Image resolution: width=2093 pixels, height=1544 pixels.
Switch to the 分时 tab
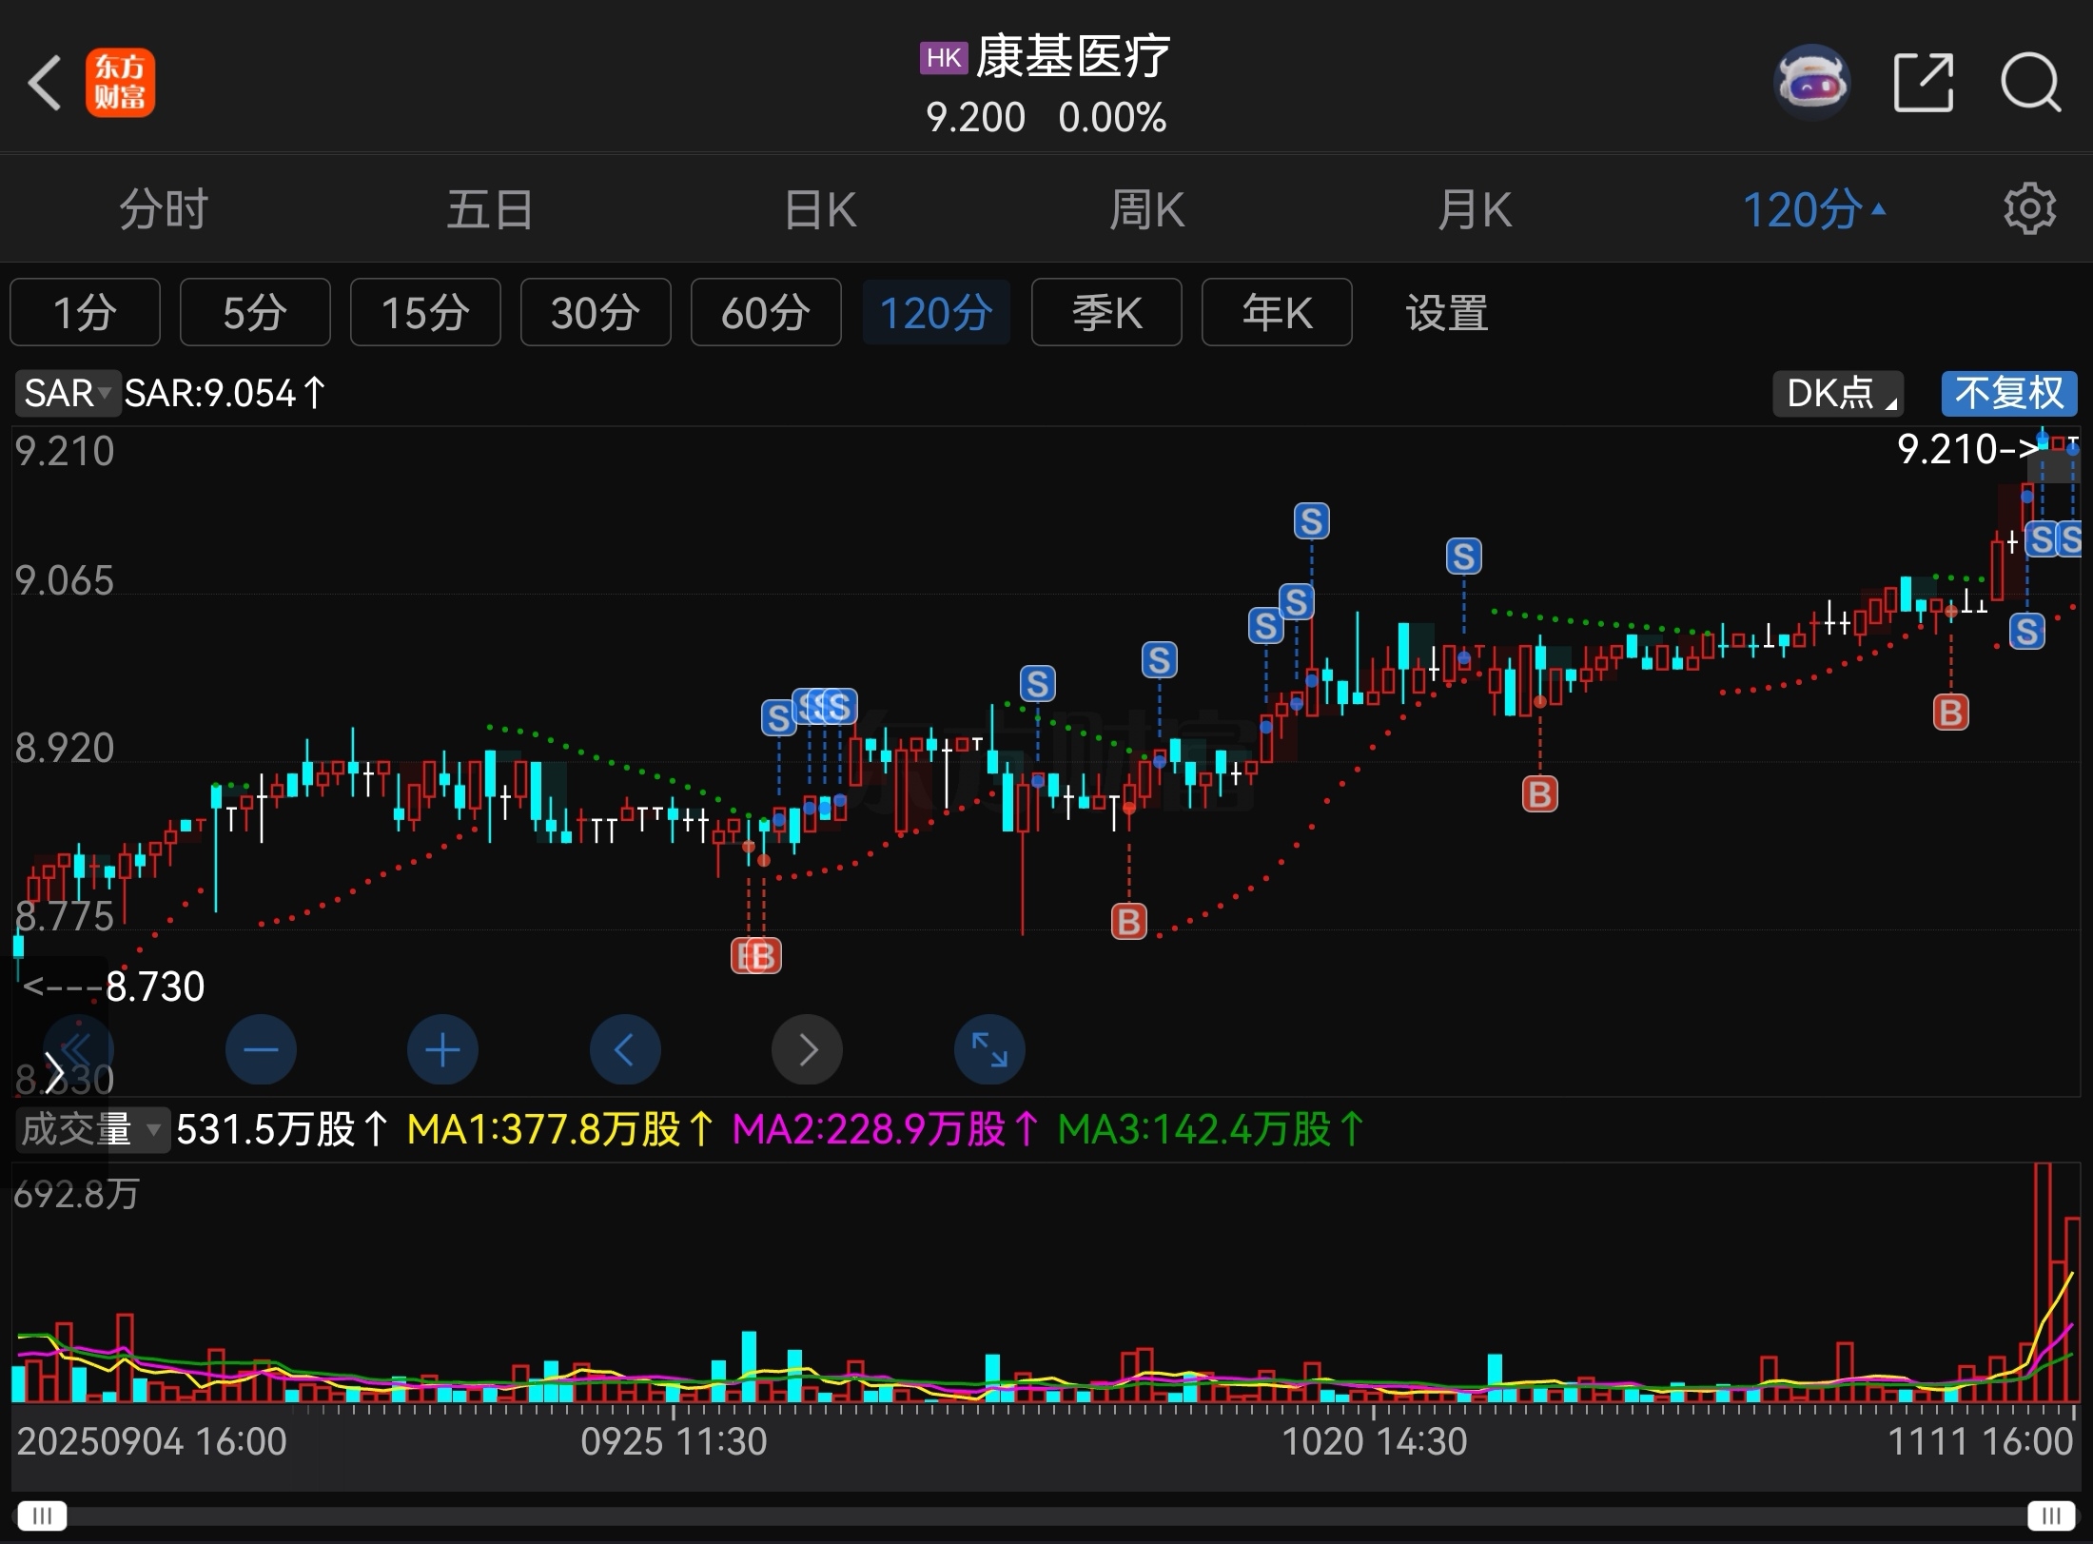coord(164,209)
